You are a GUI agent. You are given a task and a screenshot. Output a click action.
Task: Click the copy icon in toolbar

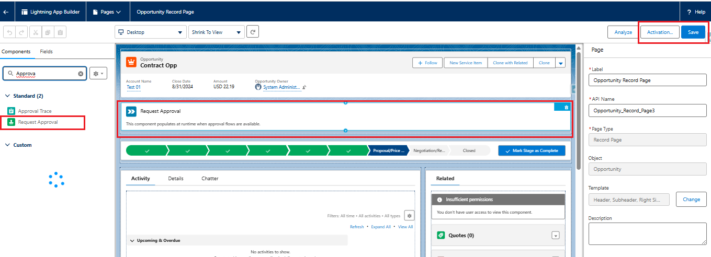coord(48,32)
